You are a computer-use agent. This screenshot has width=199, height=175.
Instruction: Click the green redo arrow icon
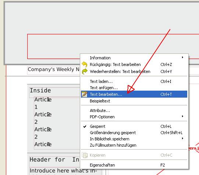pyautogui.click(x=85, y=71)
